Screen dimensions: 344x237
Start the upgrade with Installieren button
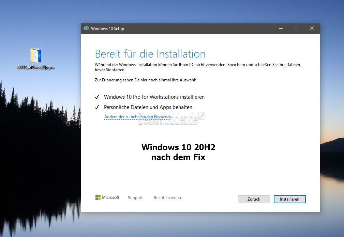tap(289, 199)
